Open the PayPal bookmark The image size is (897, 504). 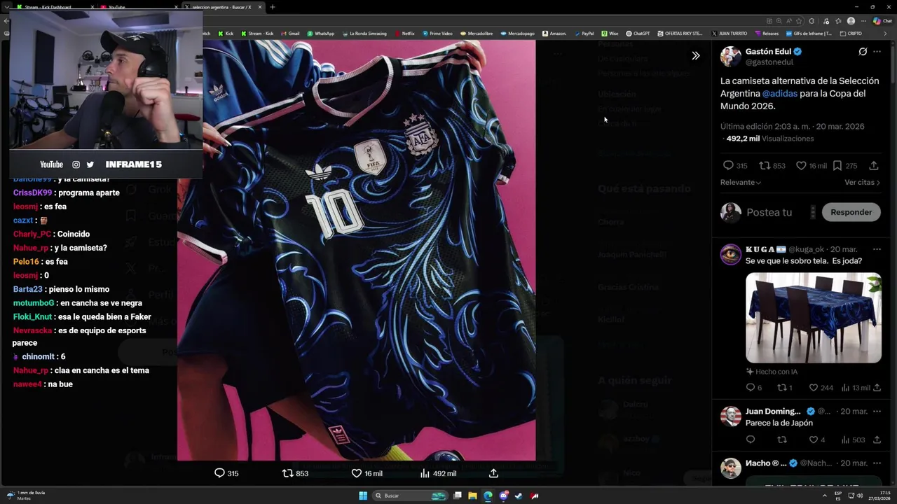[584, 34]
